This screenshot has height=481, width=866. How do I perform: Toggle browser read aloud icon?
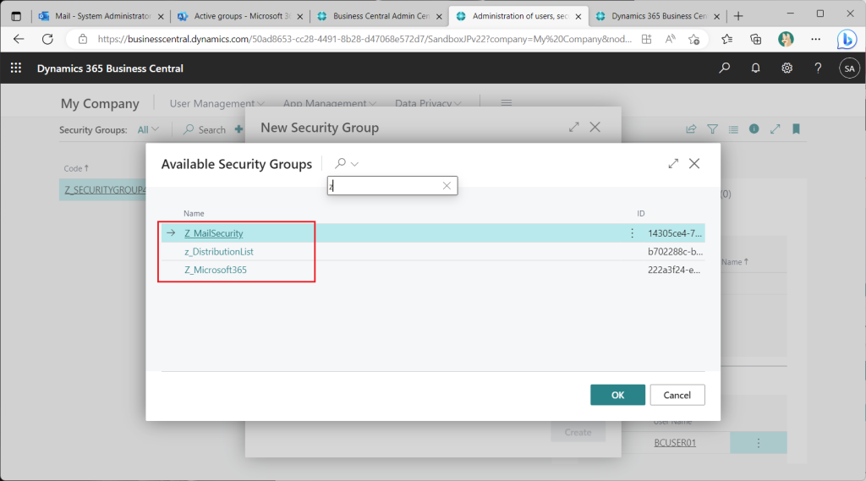click(x=670, y=39)
